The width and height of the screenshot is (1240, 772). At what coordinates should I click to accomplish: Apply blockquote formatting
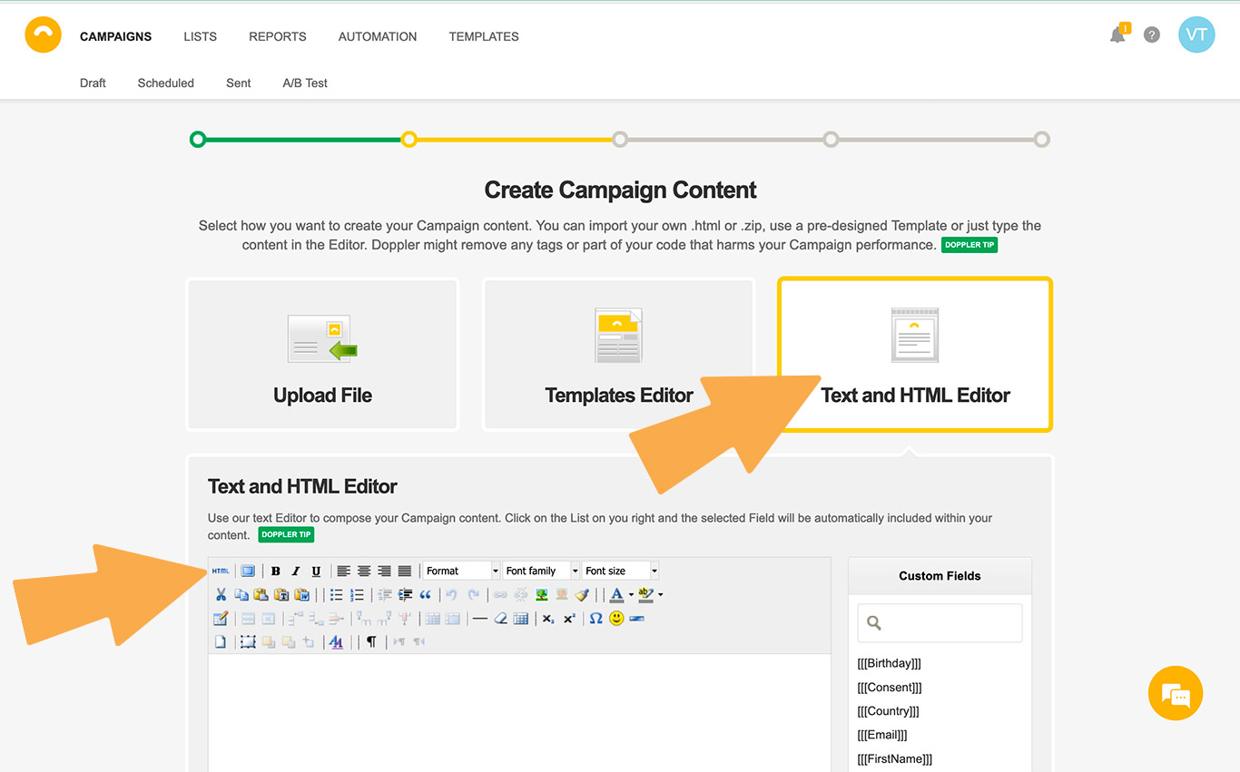point(425,595)
